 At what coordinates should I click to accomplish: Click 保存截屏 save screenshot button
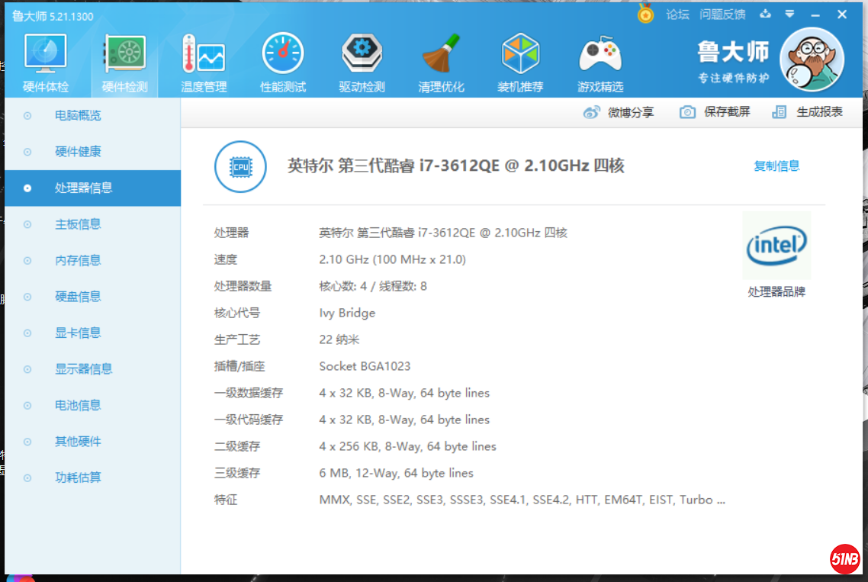[x=715, y=112]
